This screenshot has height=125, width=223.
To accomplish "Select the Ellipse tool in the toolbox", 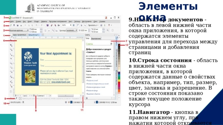I will click(11, 67).
